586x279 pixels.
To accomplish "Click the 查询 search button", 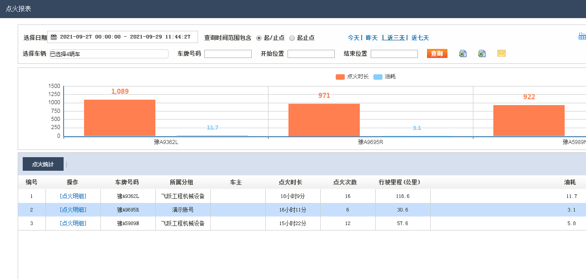I will tap(437, 53).
